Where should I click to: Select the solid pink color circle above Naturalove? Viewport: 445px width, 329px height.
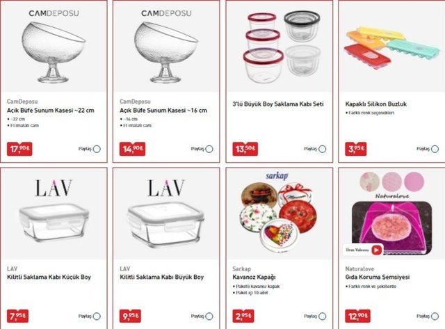tap(414, 181)
